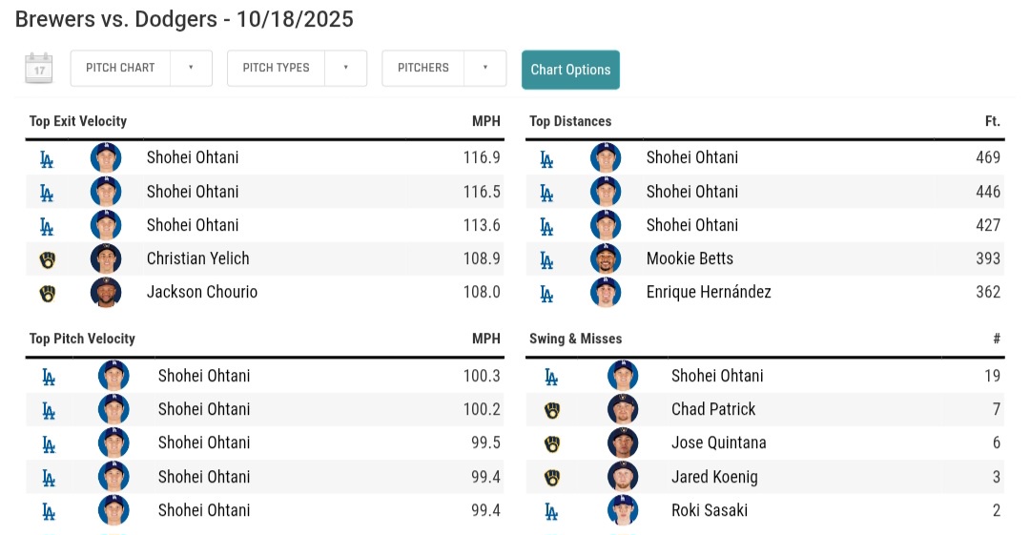Select the Swing & Misses section header
The width and height of the screenshot is (1030, 535).
(x=575, y=339)
